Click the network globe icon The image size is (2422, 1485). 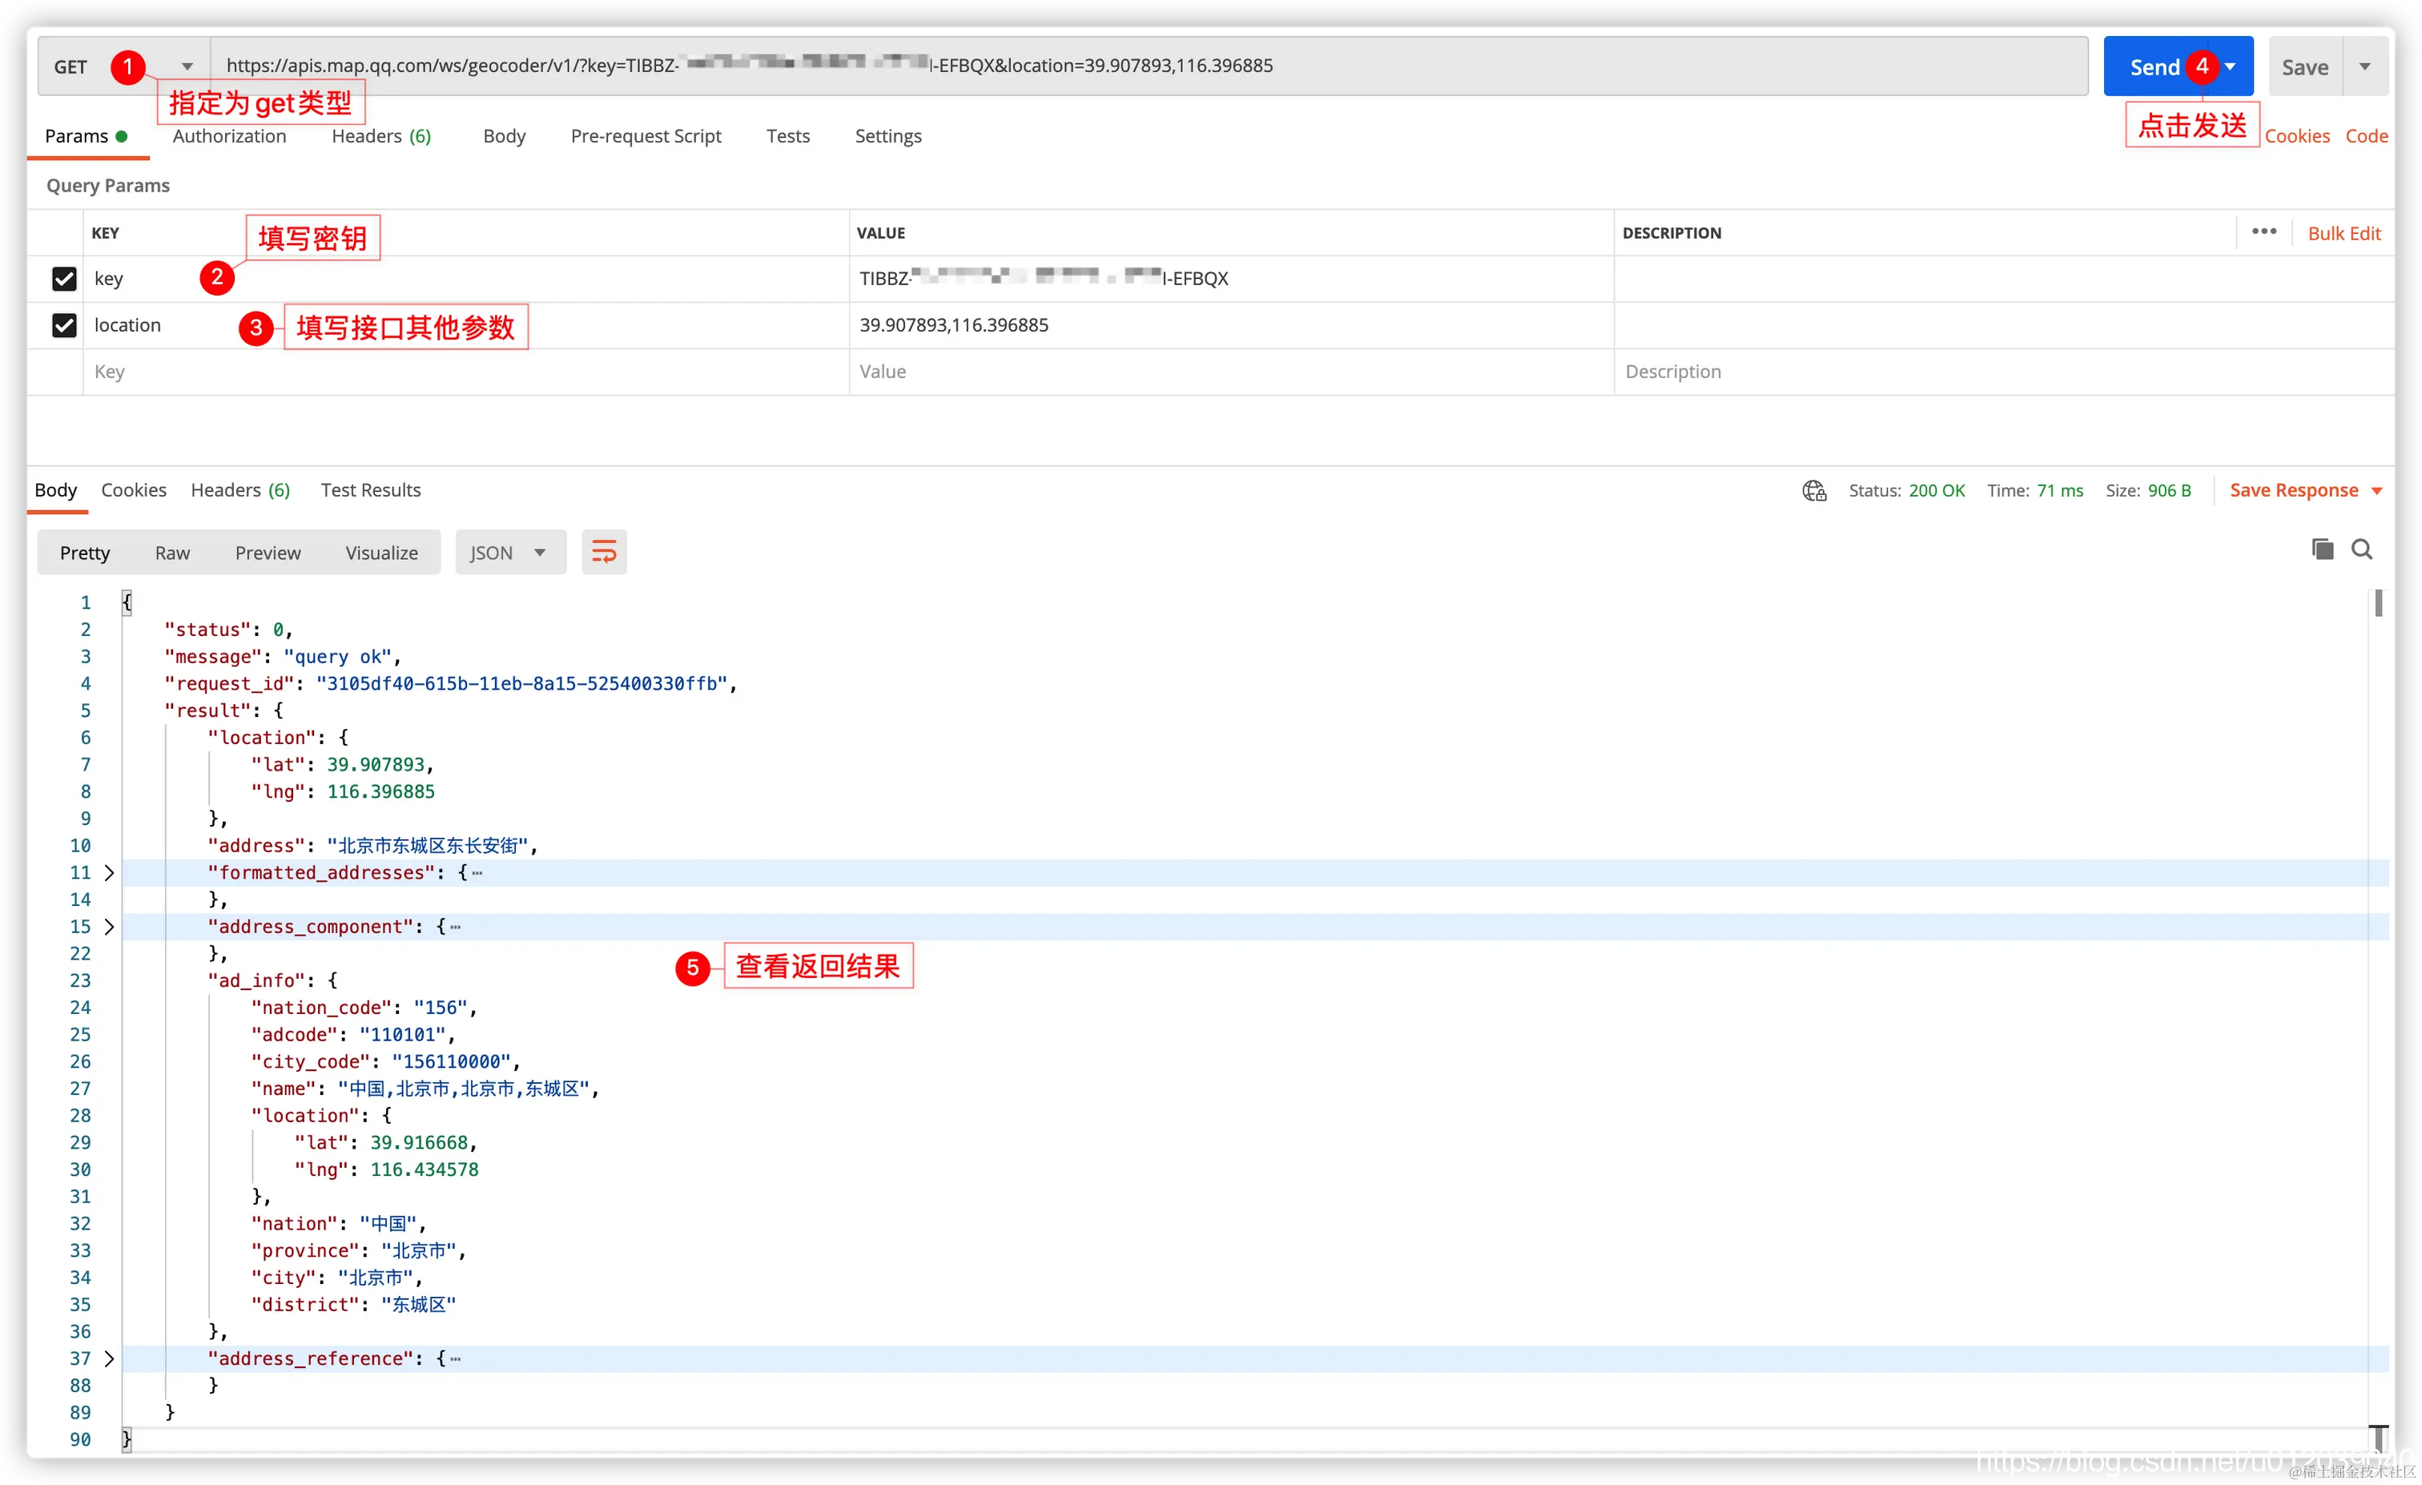point(1813,490)
